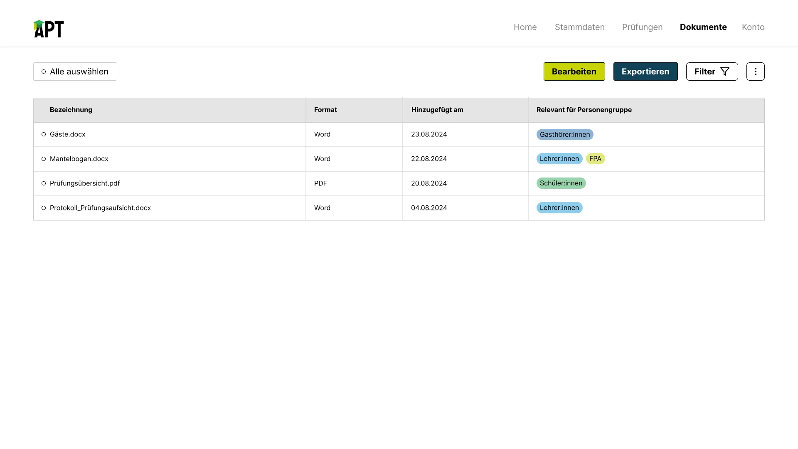Screen dimensions: 798x449
Task: Click the date 04.08.2024
Action: (429, 208)
